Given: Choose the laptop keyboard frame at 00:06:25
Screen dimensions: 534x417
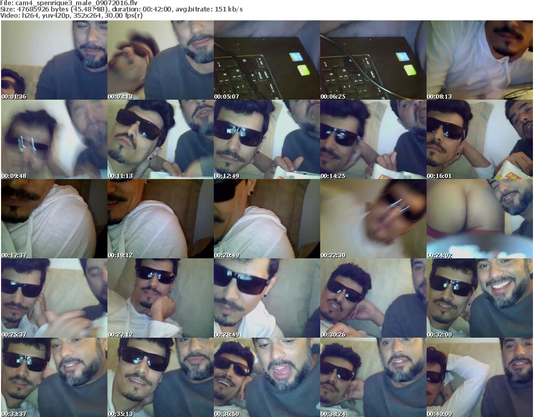Looking at the screenshot, I should pos(373,60).
